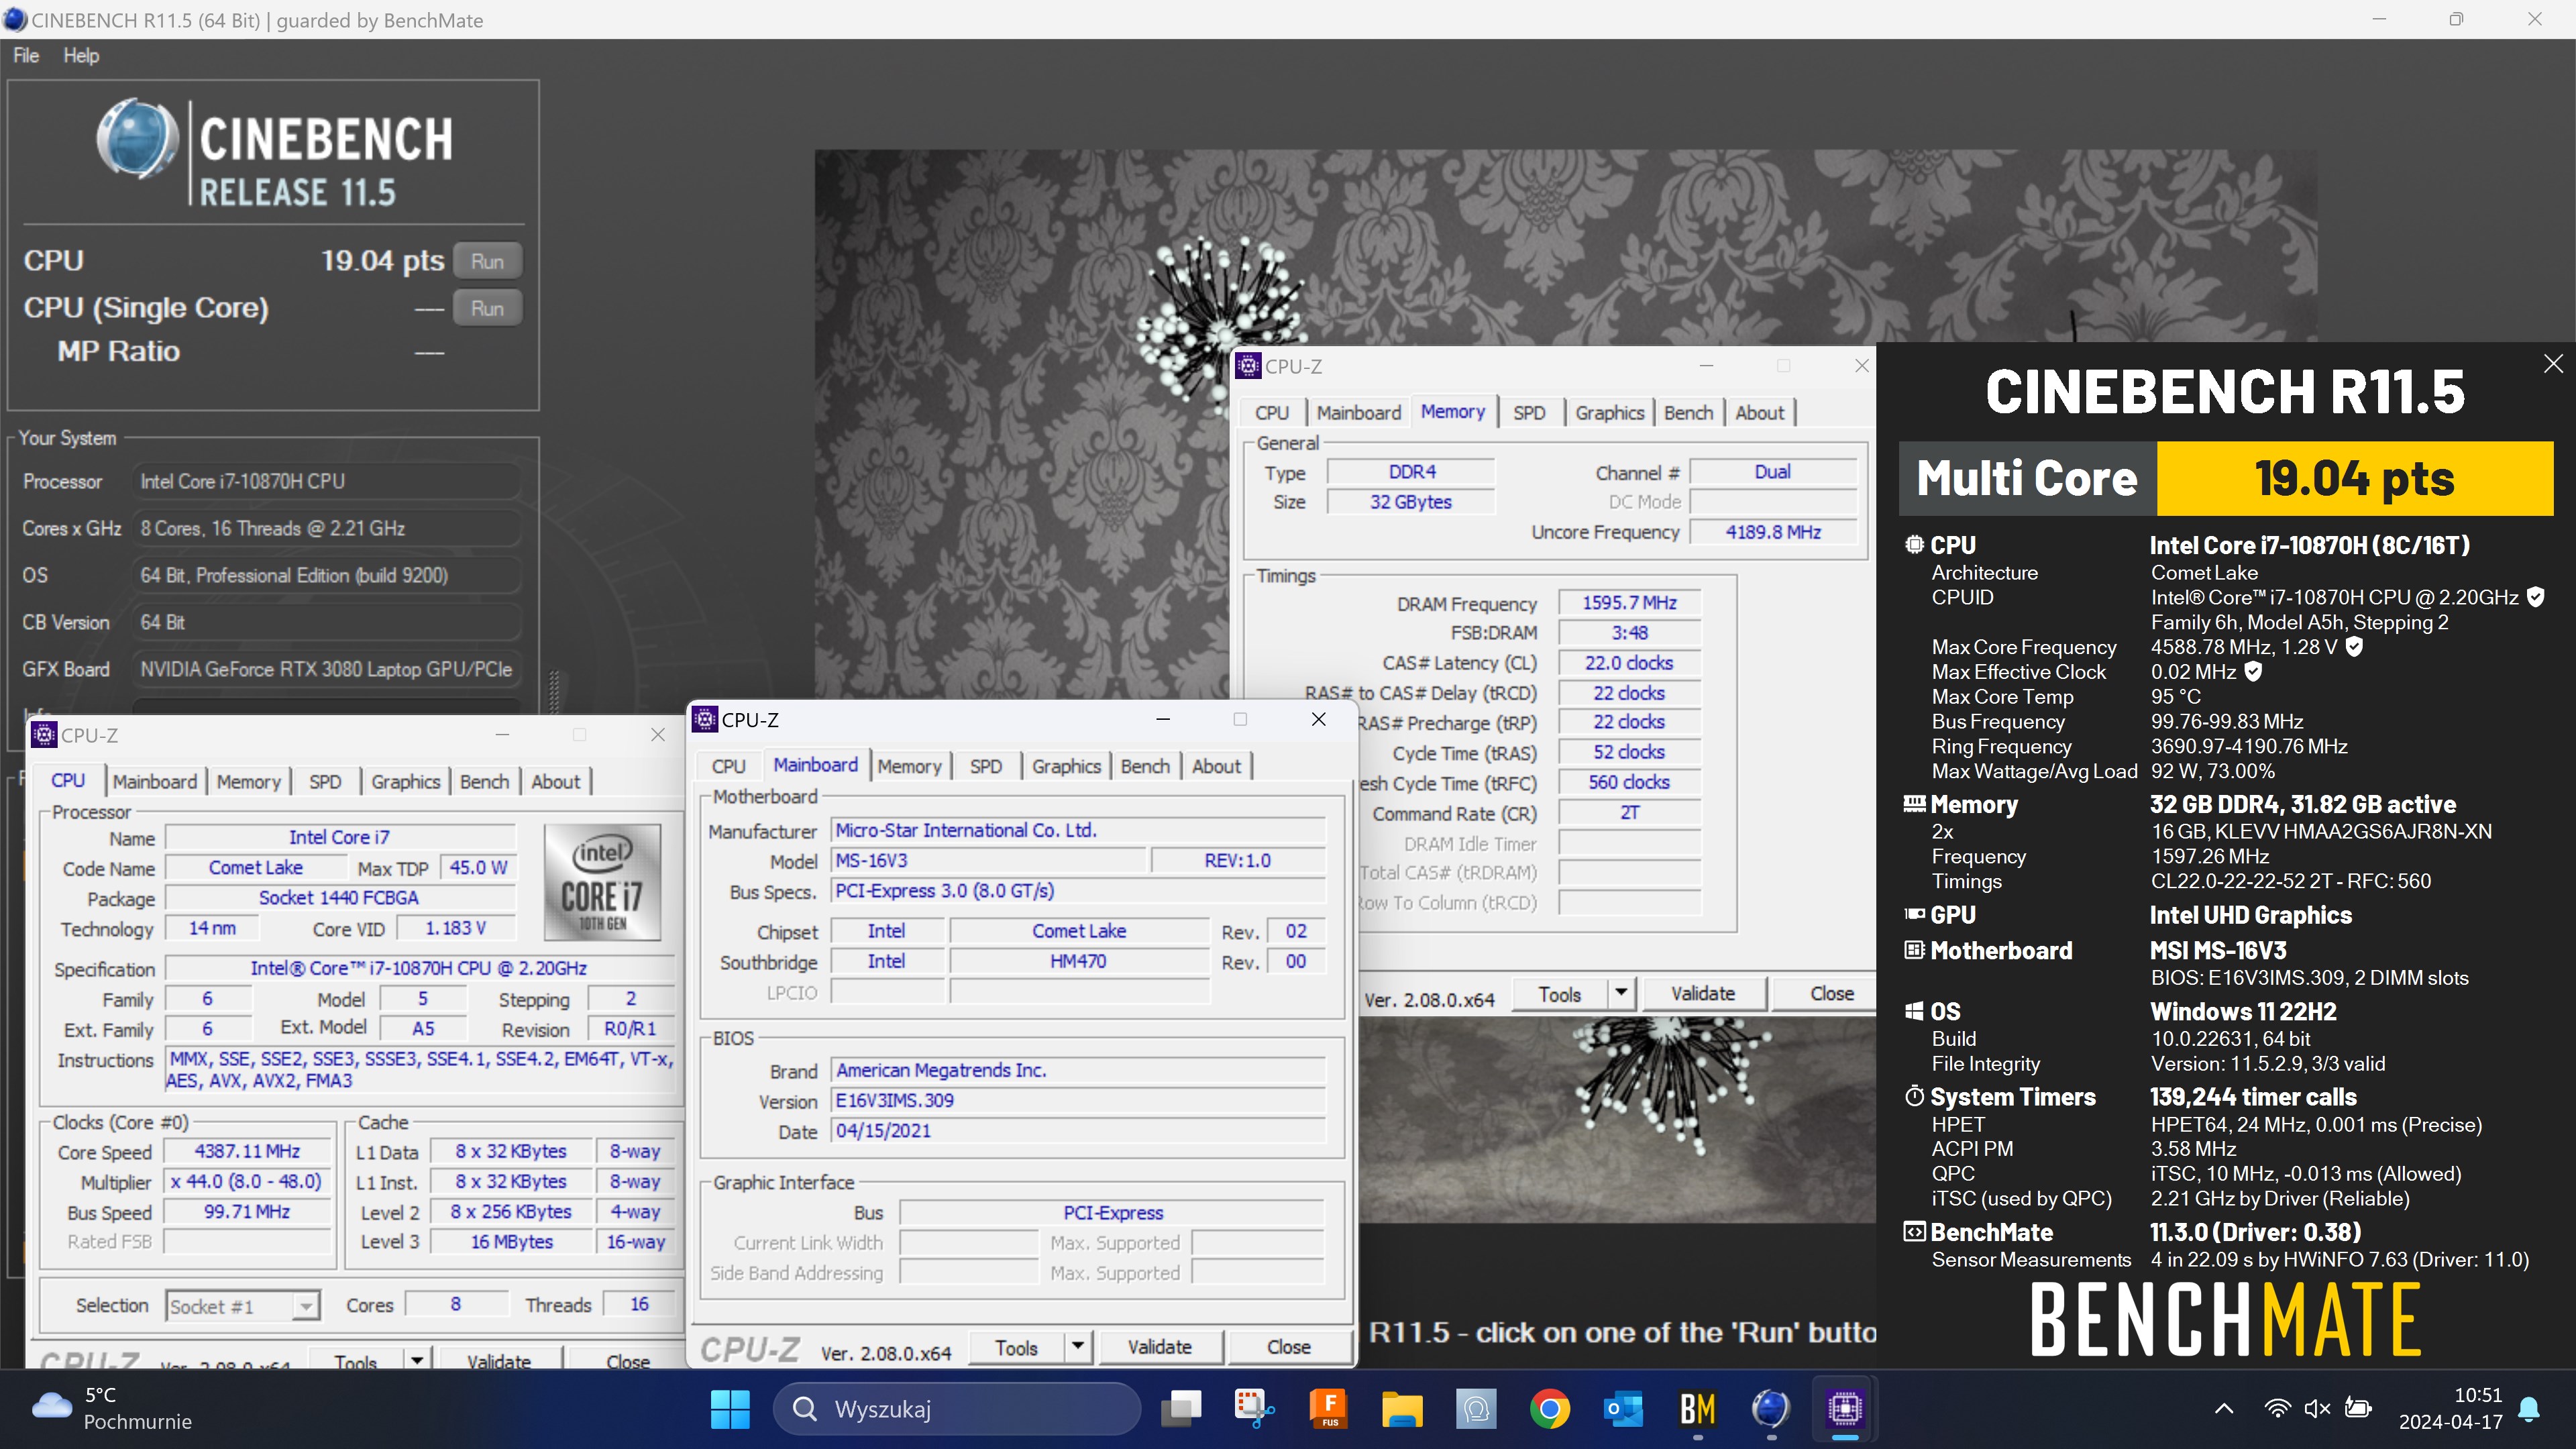The image size is (2576, 1449).
Task: Open Graphics tab in Memory CPU-Z window
Action: [x=1609, y=413]
